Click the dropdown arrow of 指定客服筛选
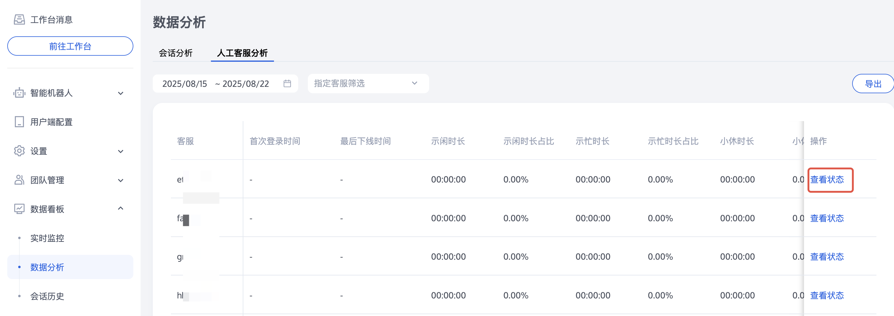The image size is (894, 316). pos(414,83)
